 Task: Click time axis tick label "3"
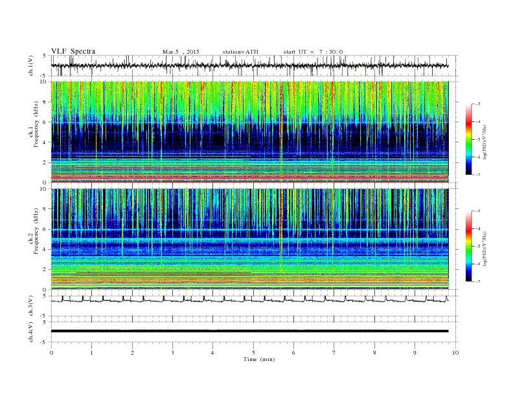(172, 353)
